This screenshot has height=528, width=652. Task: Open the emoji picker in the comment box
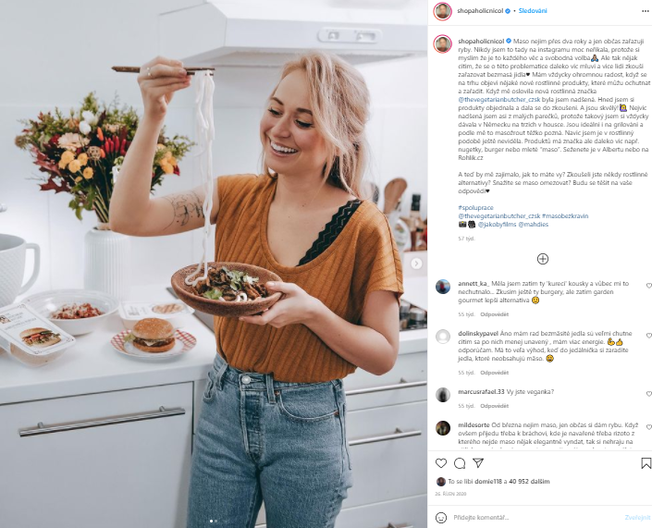click(441, 518)
